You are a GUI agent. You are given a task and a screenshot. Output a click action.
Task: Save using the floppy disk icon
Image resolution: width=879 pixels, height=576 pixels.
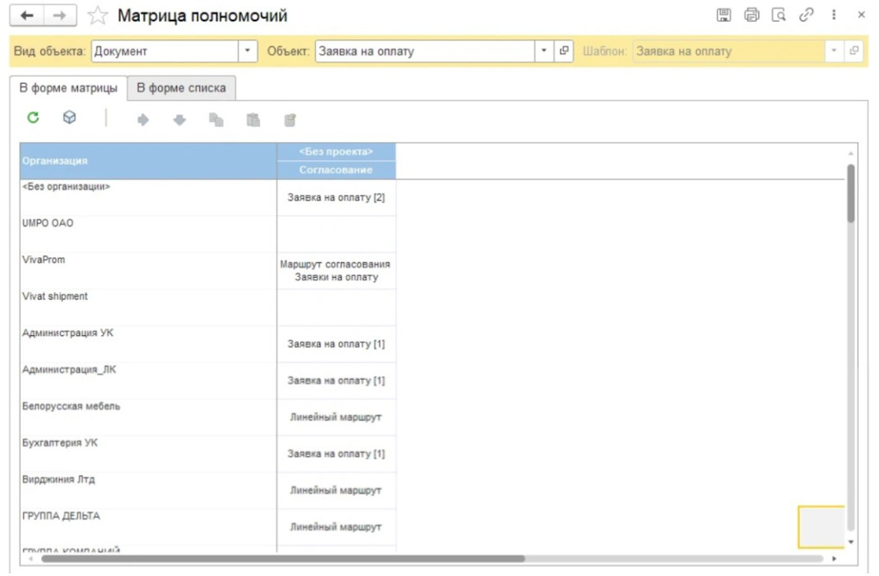pyautogui.click(x=724, y=15)
